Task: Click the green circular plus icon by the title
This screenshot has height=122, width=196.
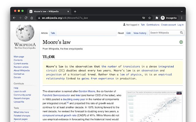Action: pyautogui.click(x=181, y=42)
